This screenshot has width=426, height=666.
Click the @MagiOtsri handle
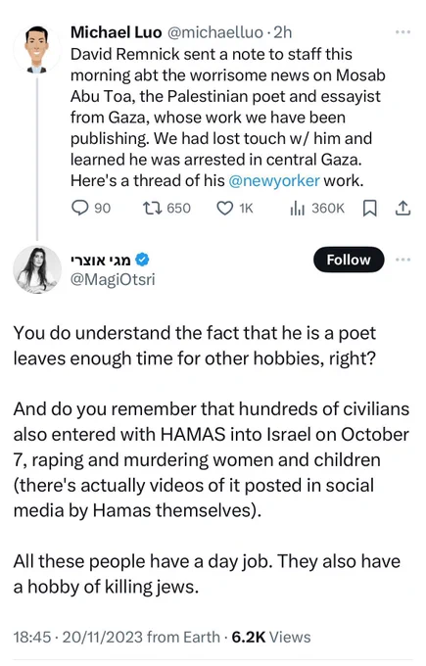click(113, 280)
